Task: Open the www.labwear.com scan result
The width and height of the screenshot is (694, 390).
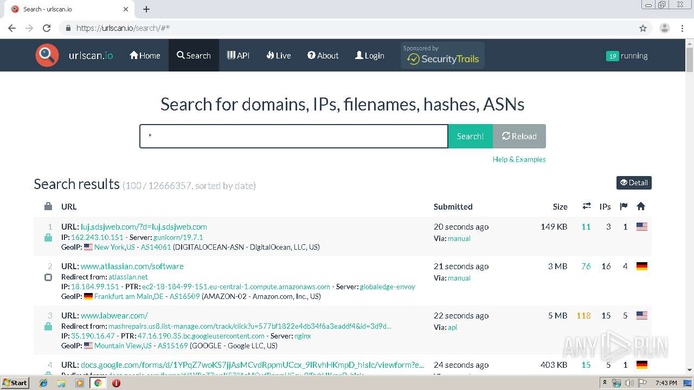Action: (x=114, y=315)
